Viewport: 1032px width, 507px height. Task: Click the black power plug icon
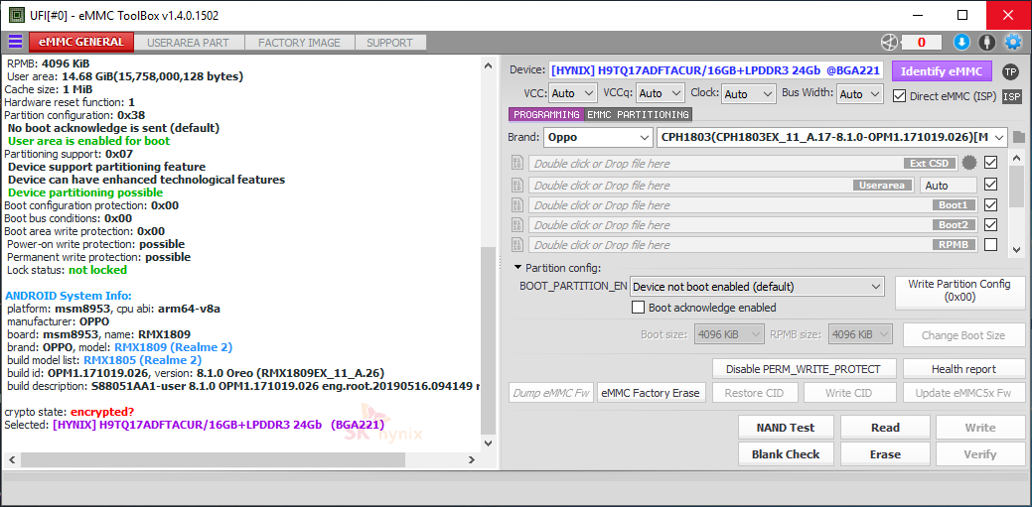coord(986,42)
